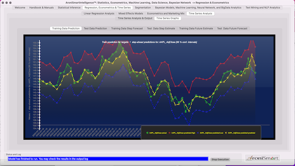Switch to Statistical Inference tab
This screenshot has height=166, width=295.
[69, 8]
